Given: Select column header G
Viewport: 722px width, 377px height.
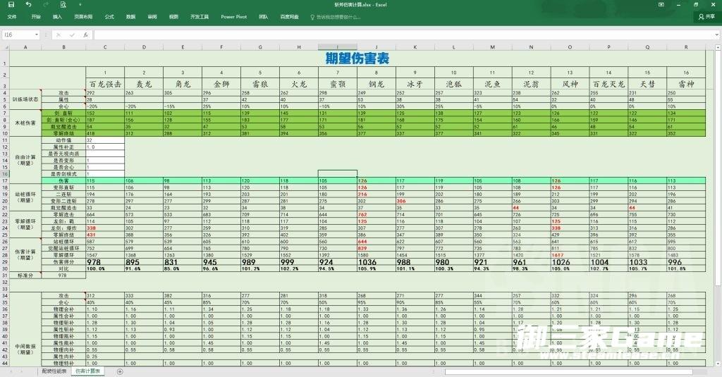Looking at the screenshot, I should click(x=261, y=47).
